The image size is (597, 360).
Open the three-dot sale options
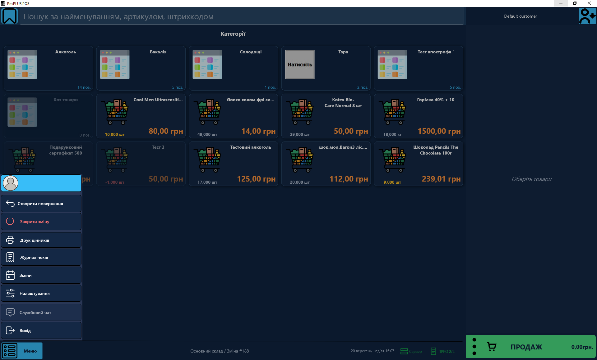click(474, 346)
